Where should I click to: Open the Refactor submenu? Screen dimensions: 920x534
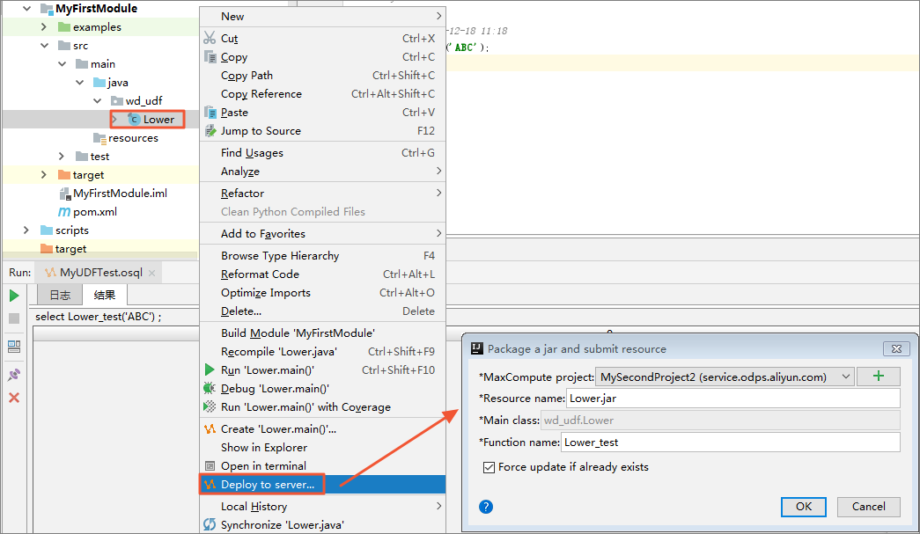[323, 194]
